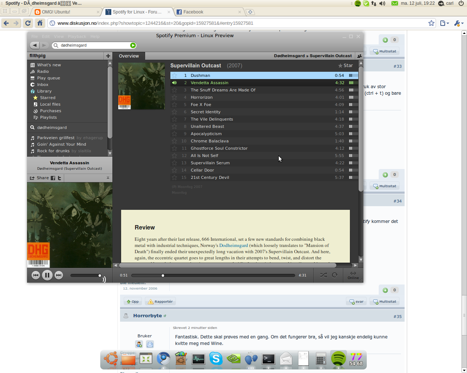The image size is (467, 373).
Task: Open Inbox in Spotify sidebar
Action: pos(42,85)
